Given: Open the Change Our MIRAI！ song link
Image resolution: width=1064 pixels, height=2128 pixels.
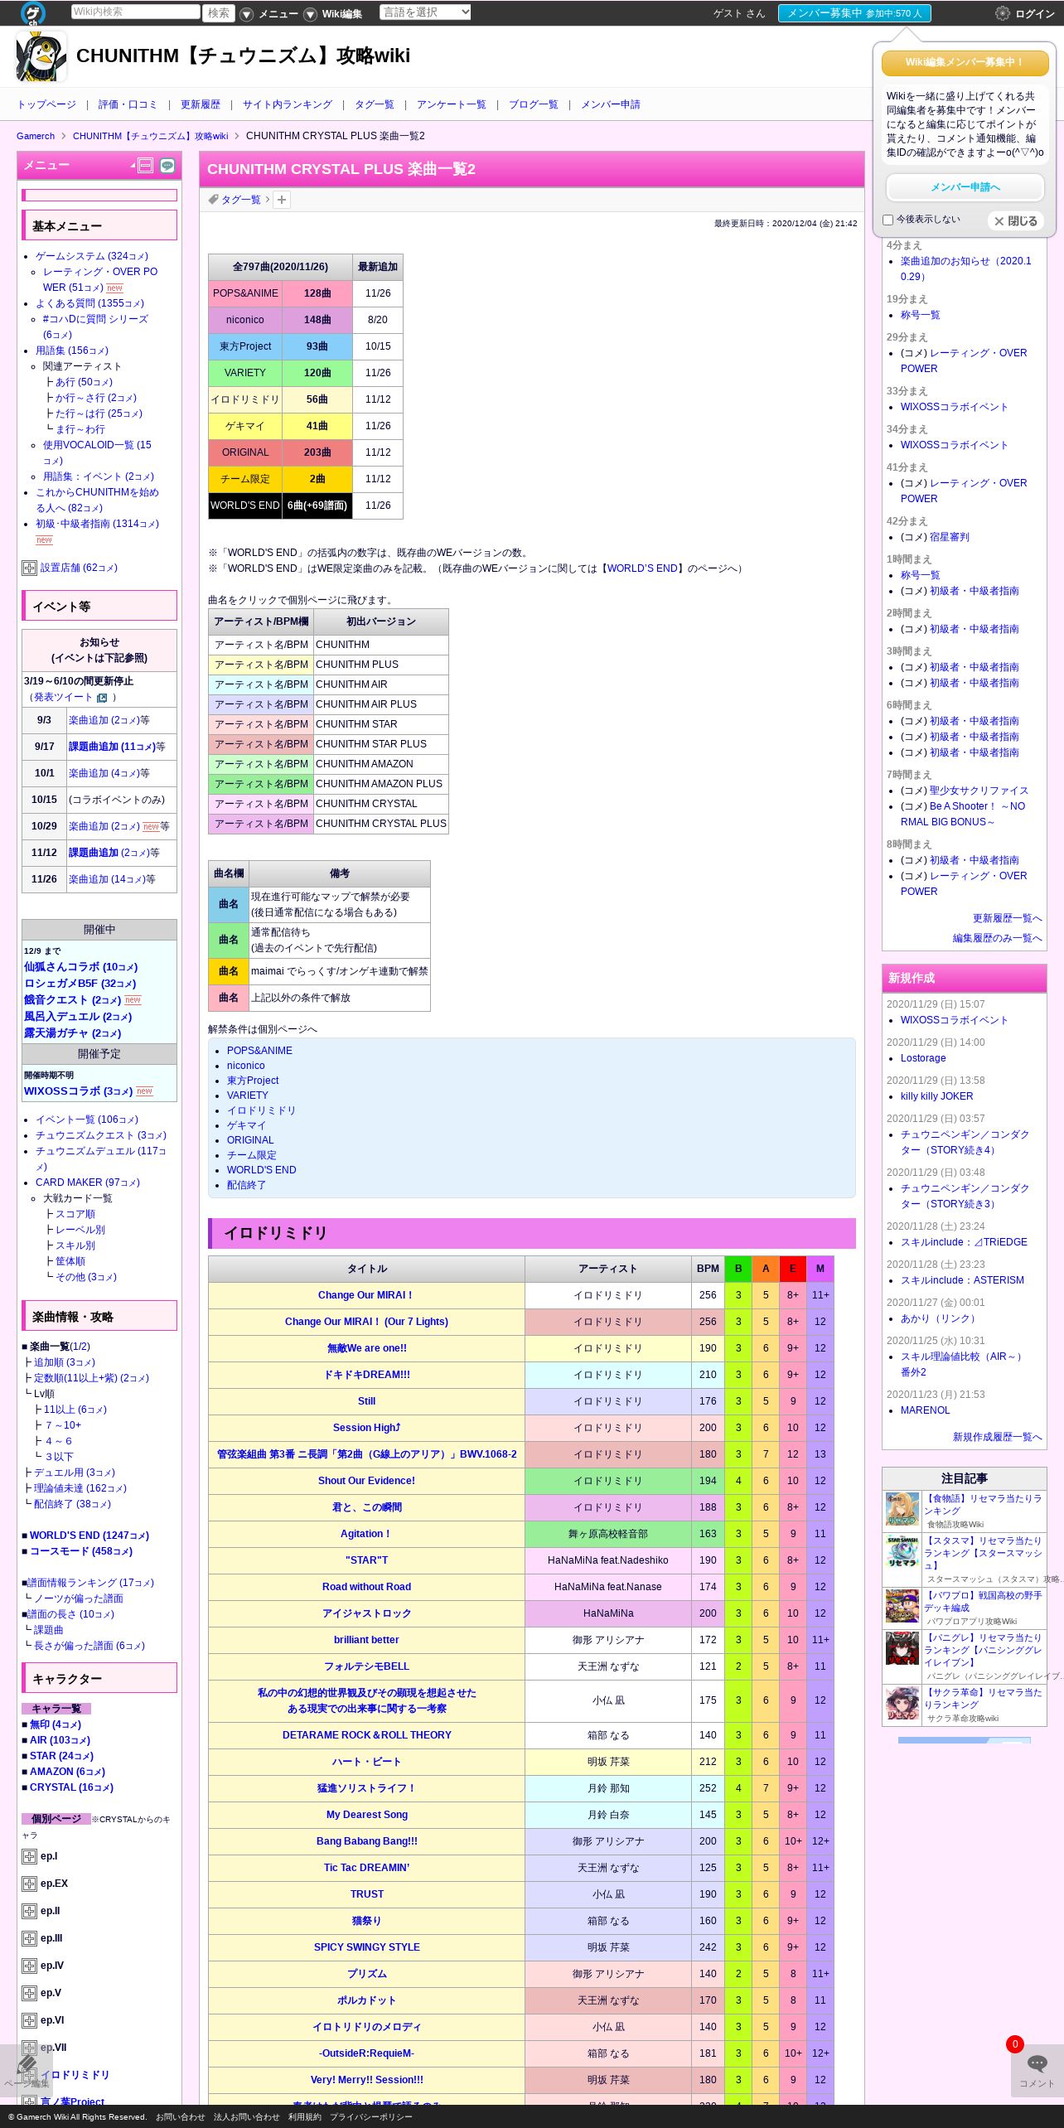Looking at the screenshot, I should pyautogui.click(x=365, y=1295).
